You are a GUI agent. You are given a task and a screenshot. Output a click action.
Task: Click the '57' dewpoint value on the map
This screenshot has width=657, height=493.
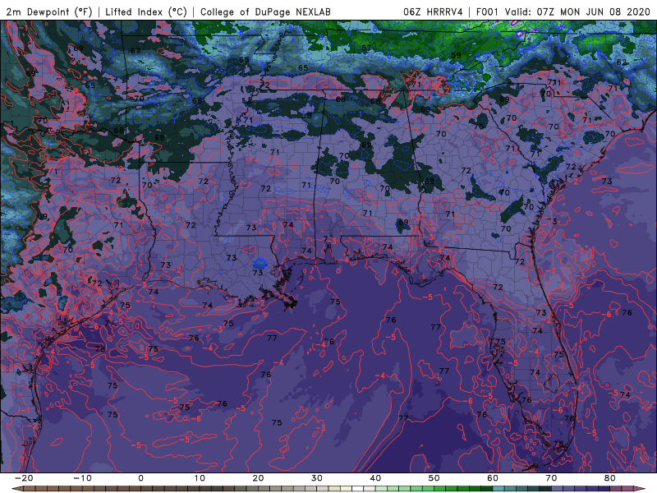coord(366,48)
